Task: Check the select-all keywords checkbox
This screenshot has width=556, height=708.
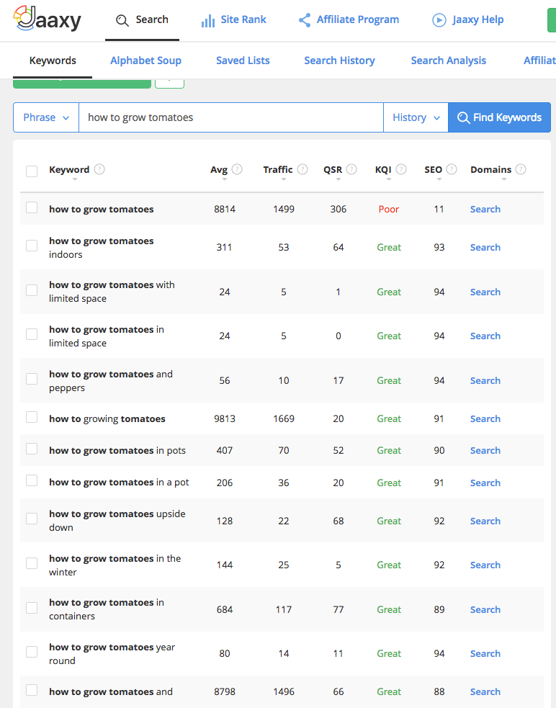Action: click(32, 171)
